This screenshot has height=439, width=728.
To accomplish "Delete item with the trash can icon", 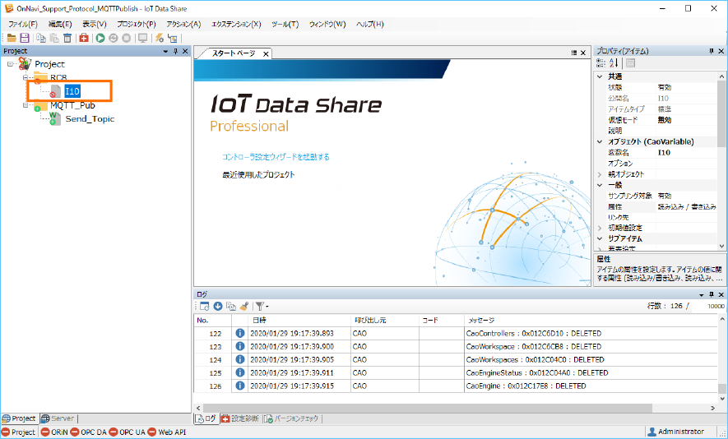I will pyautogui.click(x=67, y=38).
